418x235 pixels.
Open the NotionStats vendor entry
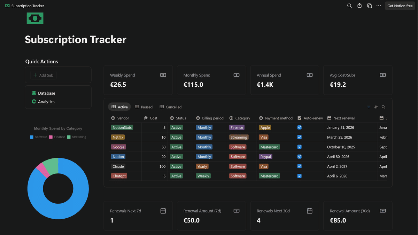[122, 127]
